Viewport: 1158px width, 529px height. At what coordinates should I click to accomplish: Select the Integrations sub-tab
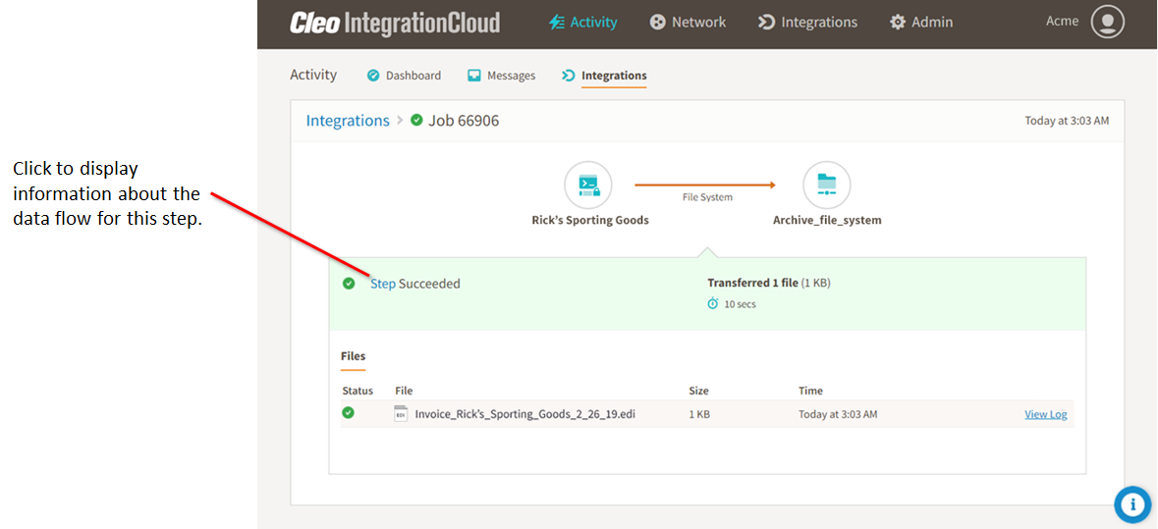(604, 76)
